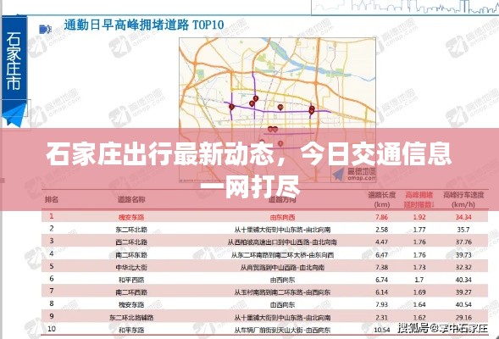Screen dimensions: 499x339
Task: Select the 石家庄市 vertical sidebar label
Action: click(x=14, y=60)
